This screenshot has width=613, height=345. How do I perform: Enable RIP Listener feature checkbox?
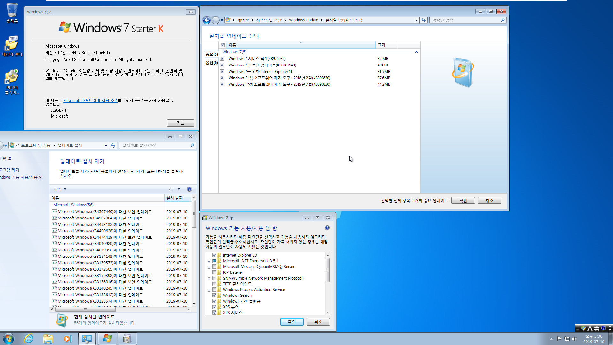click(214, 272)
